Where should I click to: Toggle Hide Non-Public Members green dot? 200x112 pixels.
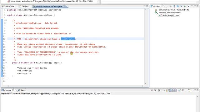[x=185, y=6]
